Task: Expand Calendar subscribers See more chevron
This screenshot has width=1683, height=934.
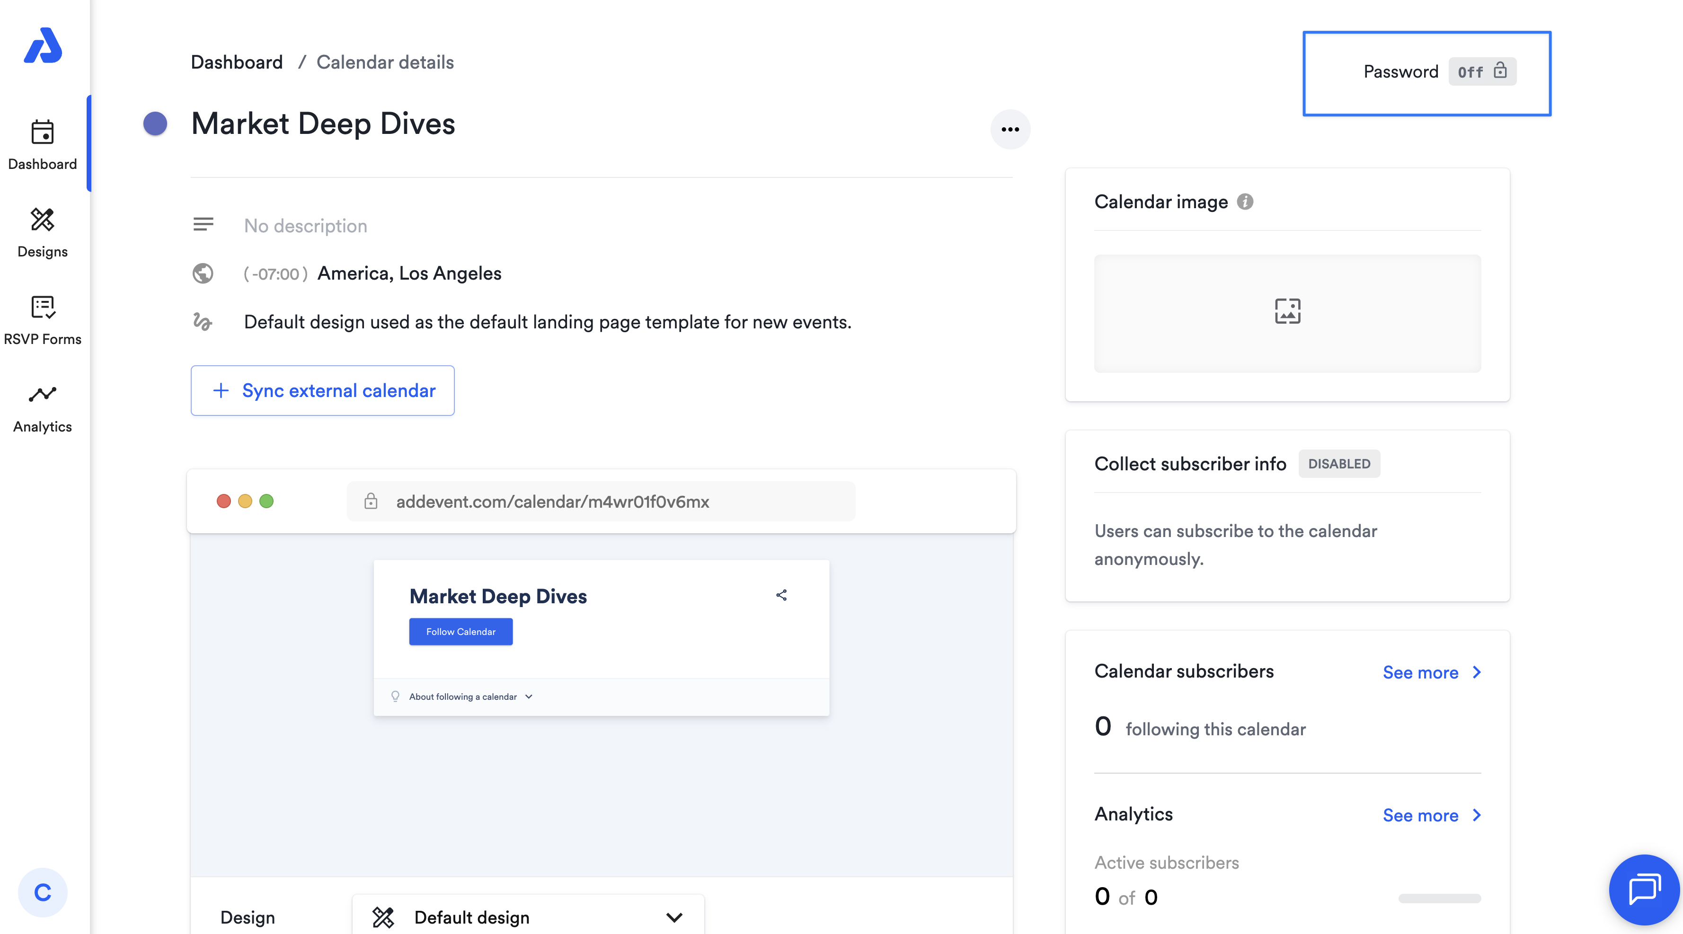Action: (x=1477, y=672)
